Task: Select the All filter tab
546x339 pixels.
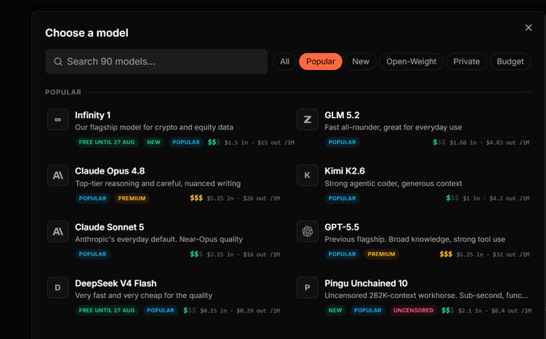Action: [x=284, y=62]
